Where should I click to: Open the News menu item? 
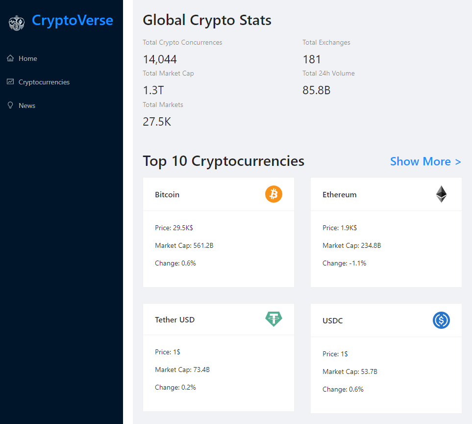tap(27, 106)
